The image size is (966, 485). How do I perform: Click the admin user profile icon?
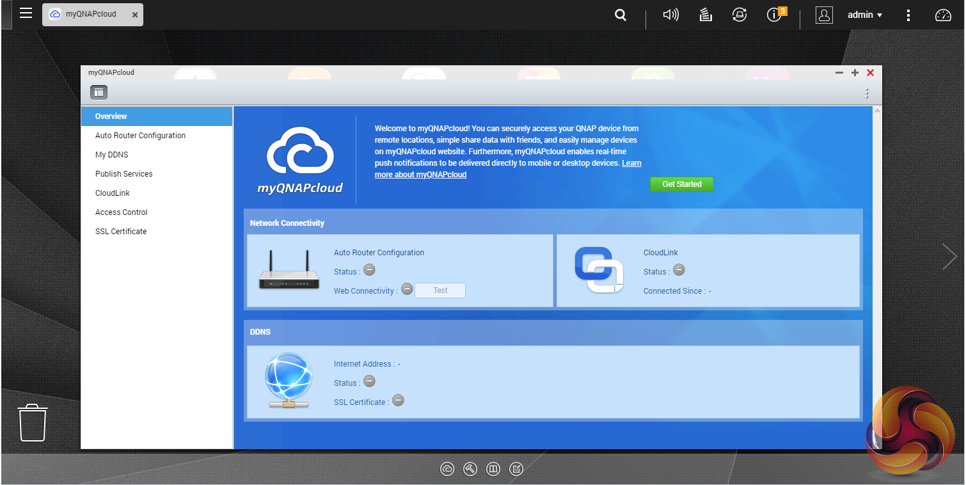pyautogui.click(x=824, y=15)
